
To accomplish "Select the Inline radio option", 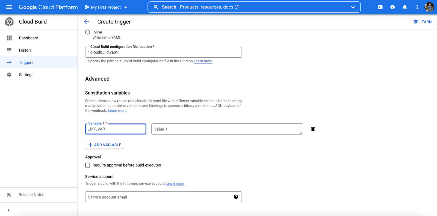I will 88,32.
